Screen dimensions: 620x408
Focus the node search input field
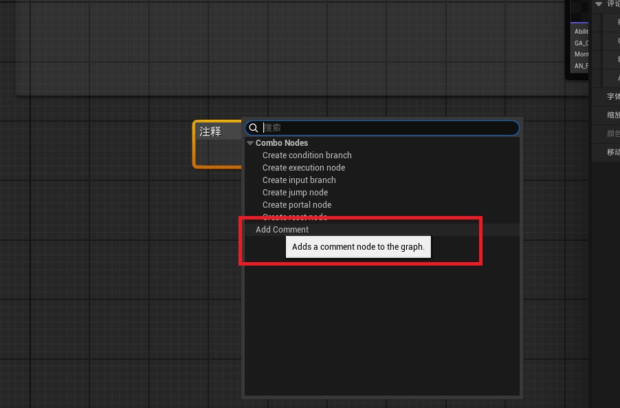pyautogui.click(x=388, y=128)
